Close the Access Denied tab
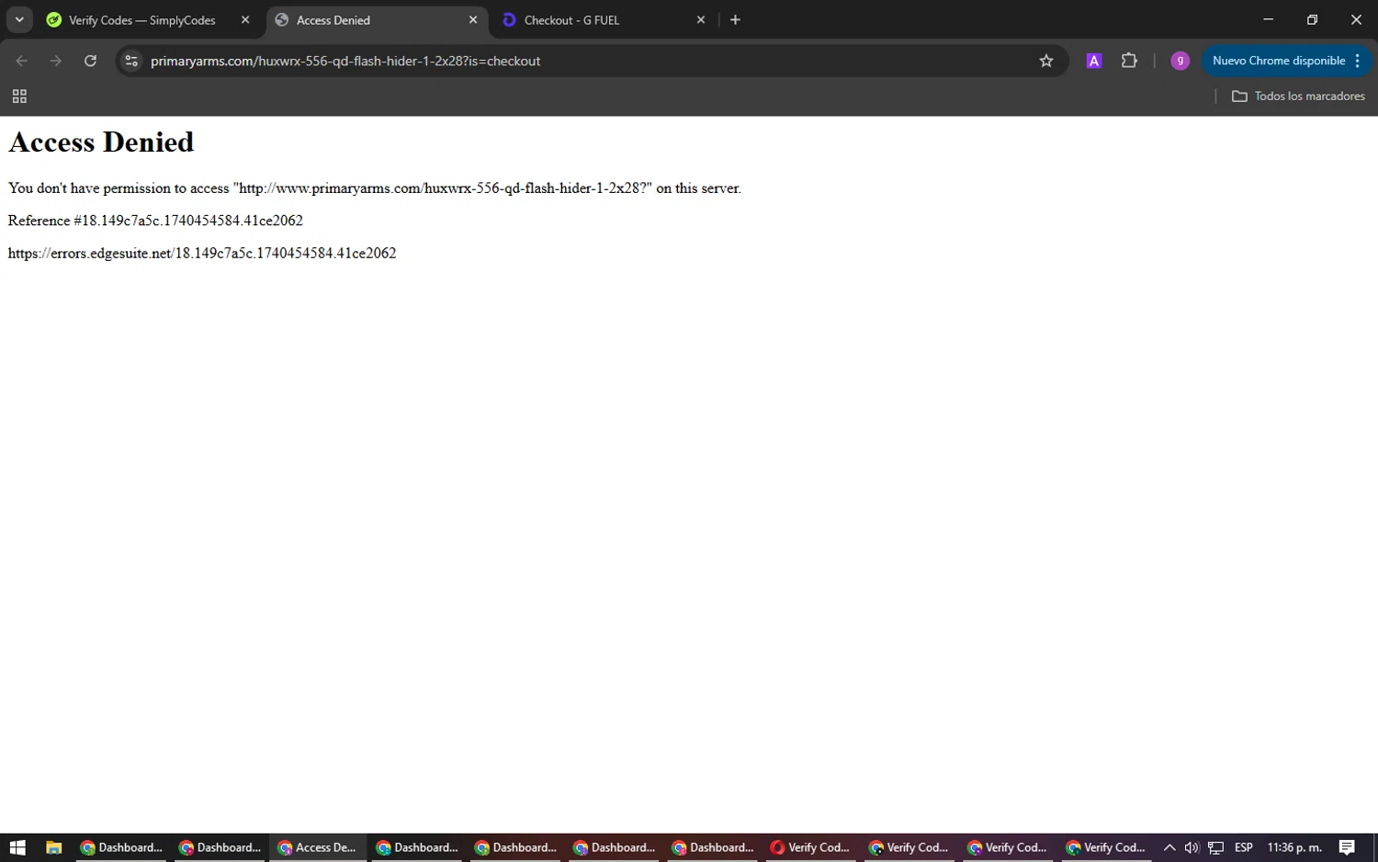1378x862 pixels. (x=473, y=20)
